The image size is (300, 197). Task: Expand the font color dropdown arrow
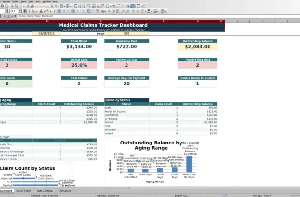pos(44,11)
